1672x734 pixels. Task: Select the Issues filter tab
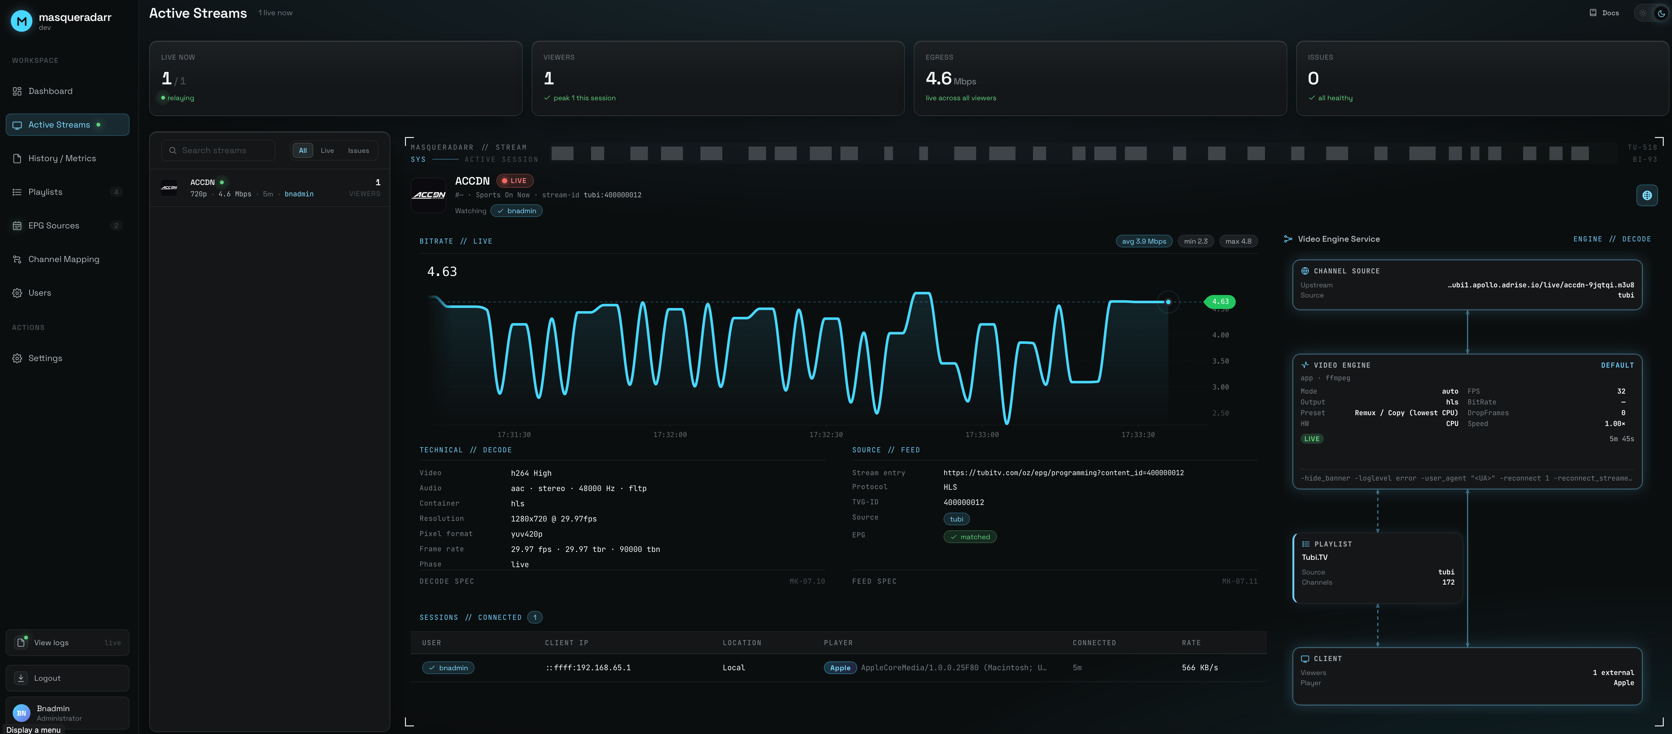tap(358, 150)
